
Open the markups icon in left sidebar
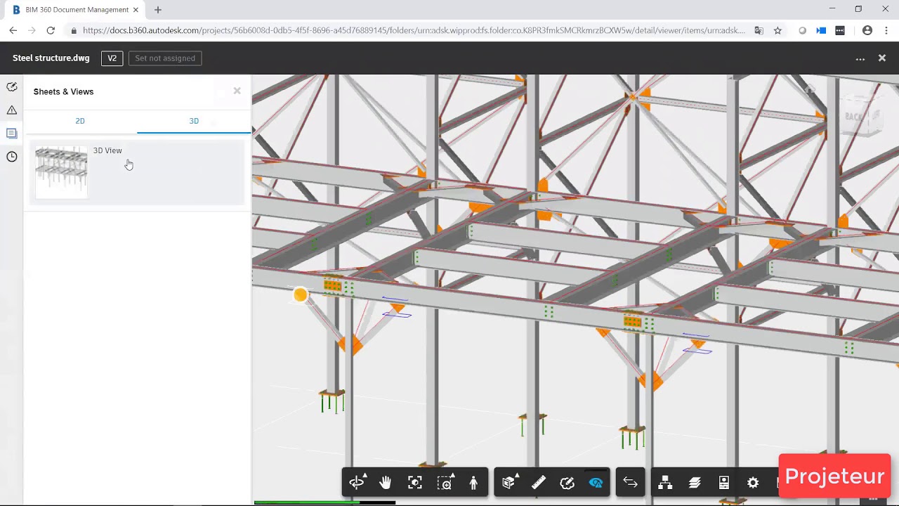pos(12,86)
